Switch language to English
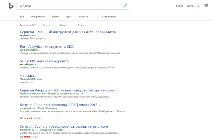The width and height of the screenshot is (214, 140). click(180, 6)
